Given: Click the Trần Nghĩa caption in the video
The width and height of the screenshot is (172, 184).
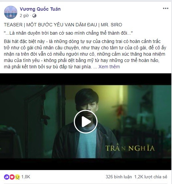Looking at the screenshot, I should [x=130, y=148].
